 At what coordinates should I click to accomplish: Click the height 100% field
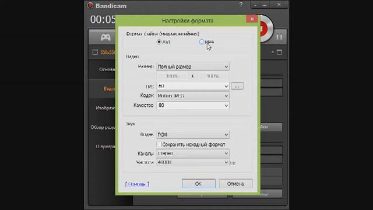tap(213, 76)
